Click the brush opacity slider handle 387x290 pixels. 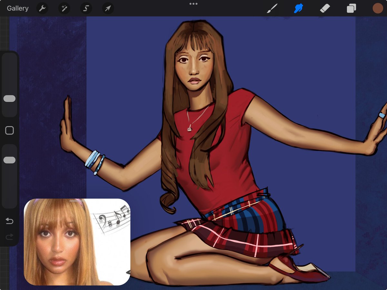[9, 160]
